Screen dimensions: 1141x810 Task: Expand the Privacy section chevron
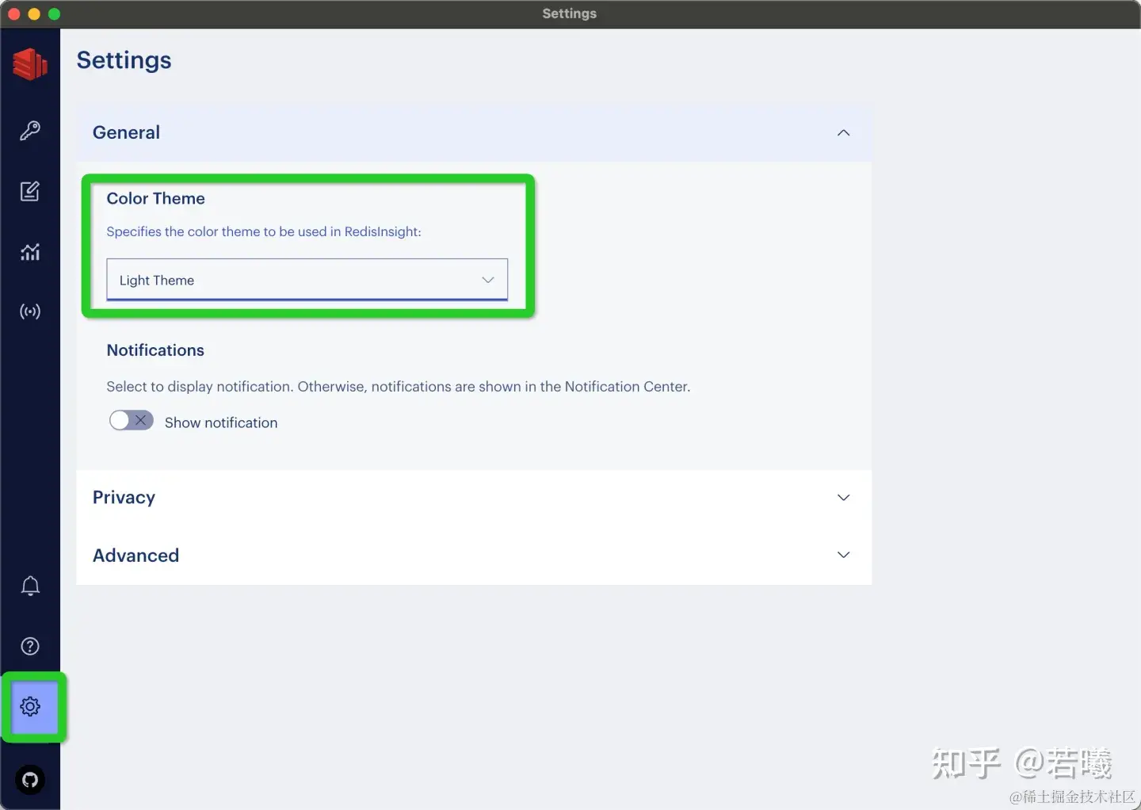click(844, 498)
